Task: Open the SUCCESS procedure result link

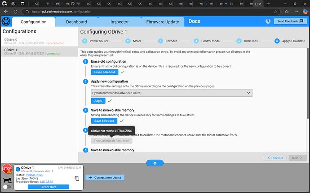Action: [x=46, y=182]
